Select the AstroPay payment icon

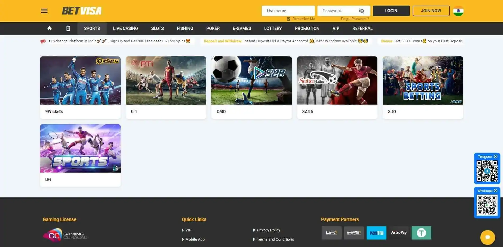click(399, 233)
